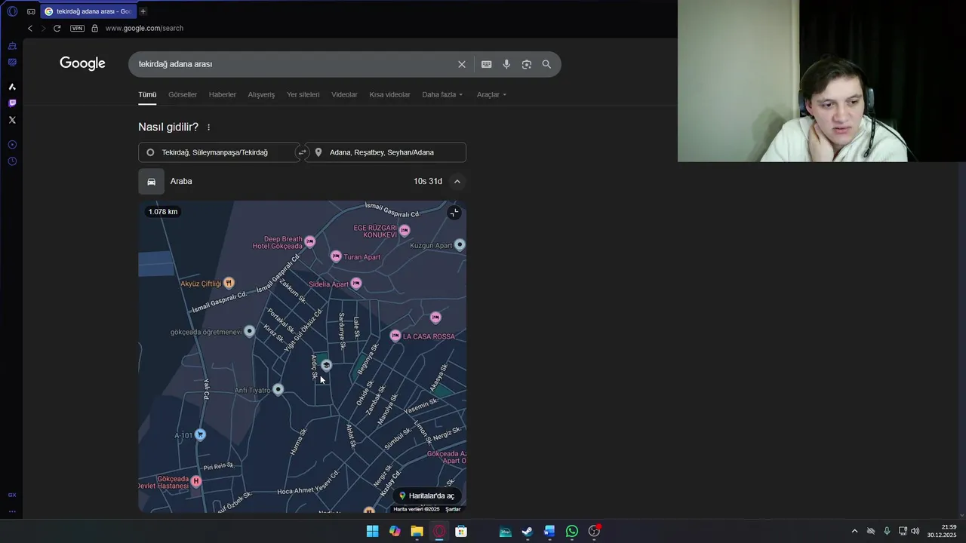The height and width of the screenshot is (543, 966).
Task: Submit search with magnifier icon
Action: pyautogui.click(x=546, y=64)
